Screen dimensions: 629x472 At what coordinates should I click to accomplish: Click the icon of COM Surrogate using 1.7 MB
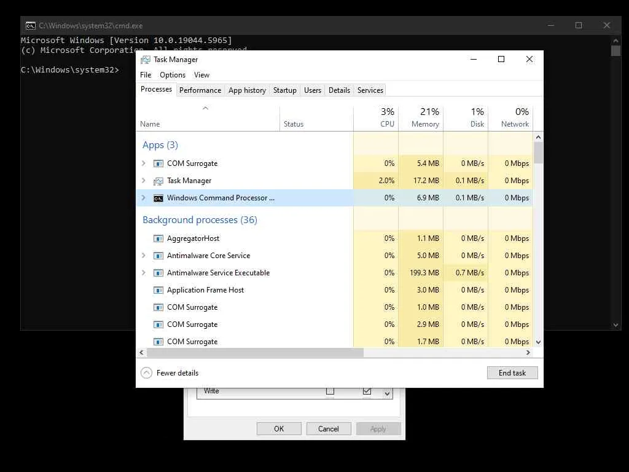click(x=158, y=342)
